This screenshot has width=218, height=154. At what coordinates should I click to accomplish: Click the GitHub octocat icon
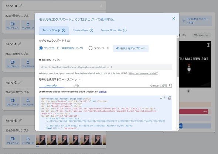tap(171, 85)
